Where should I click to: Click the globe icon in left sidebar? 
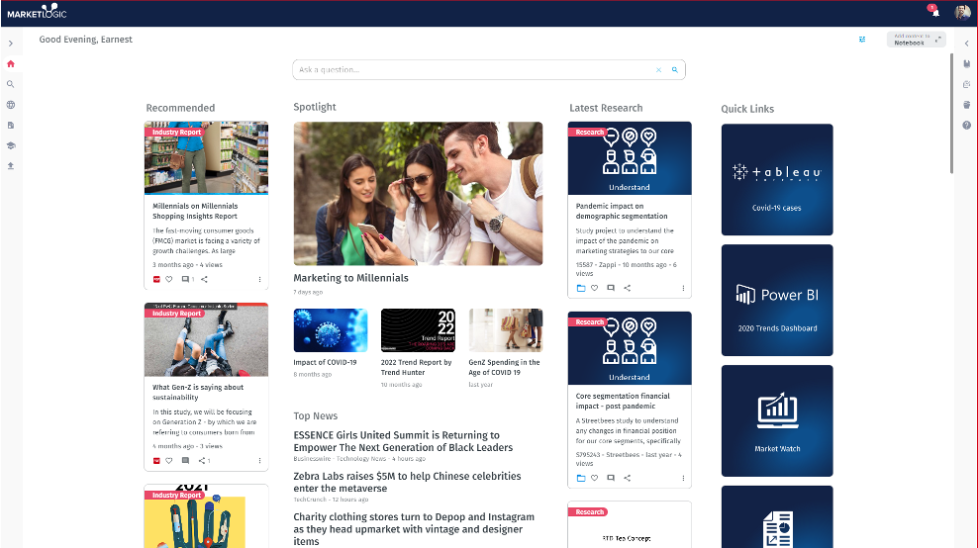(11, 105)
